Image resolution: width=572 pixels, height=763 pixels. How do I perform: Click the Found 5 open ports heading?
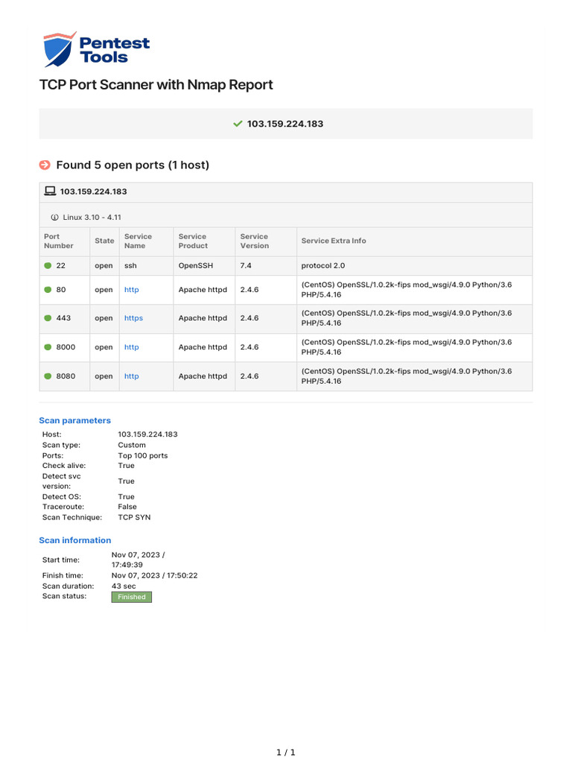[x=133, y=165]
